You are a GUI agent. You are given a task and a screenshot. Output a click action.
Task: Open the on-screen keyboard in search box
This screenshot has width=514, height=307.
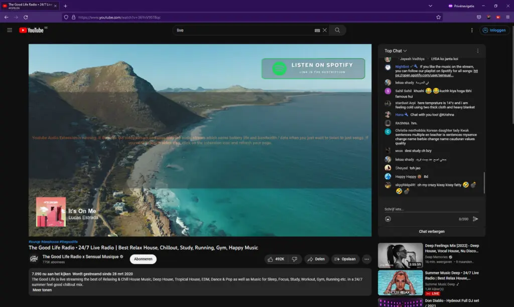[317, 31]
